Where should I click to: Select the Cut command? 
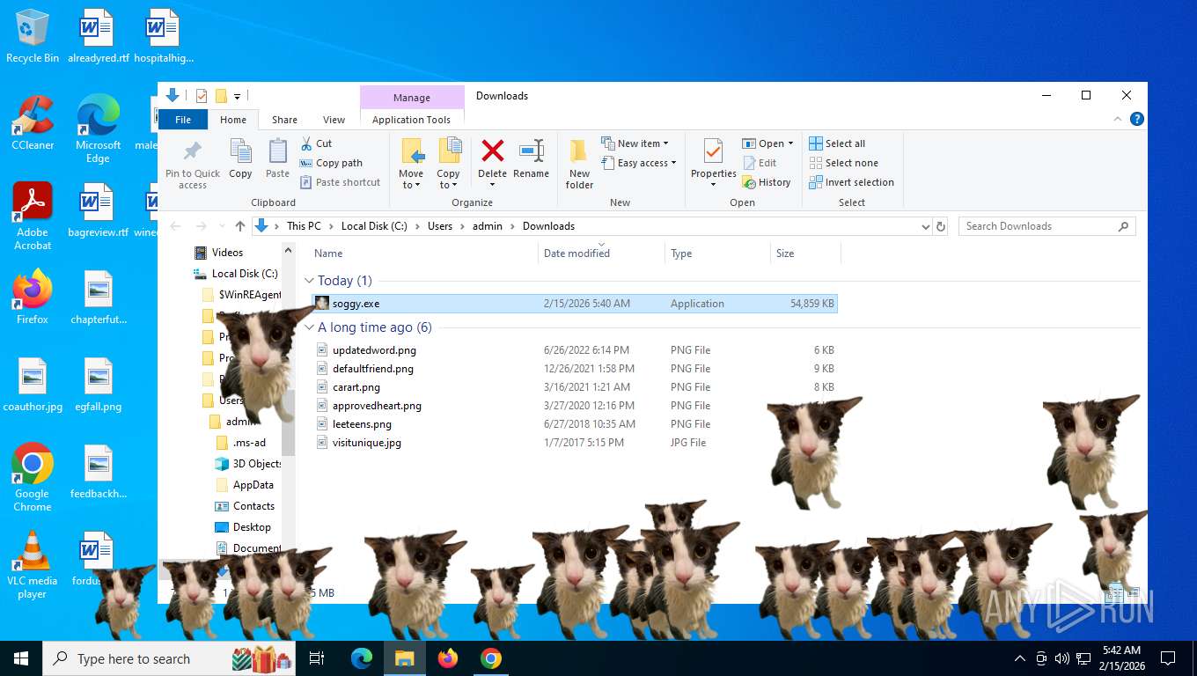[316, 143]
